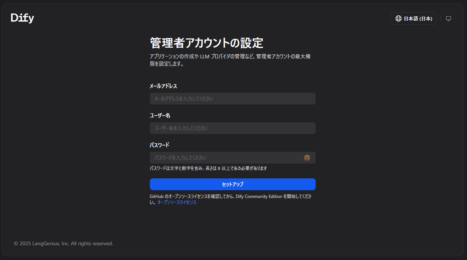Open the 日本語 (日本) language dropdown
Viewport: 467px width, 260px height.
click(x=413, y=18)
